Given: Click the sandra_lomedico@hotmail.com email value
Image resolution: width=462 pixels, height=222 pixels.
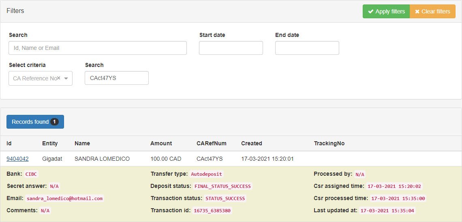Looking at the screenshot, I should click(x=65, y=198).
